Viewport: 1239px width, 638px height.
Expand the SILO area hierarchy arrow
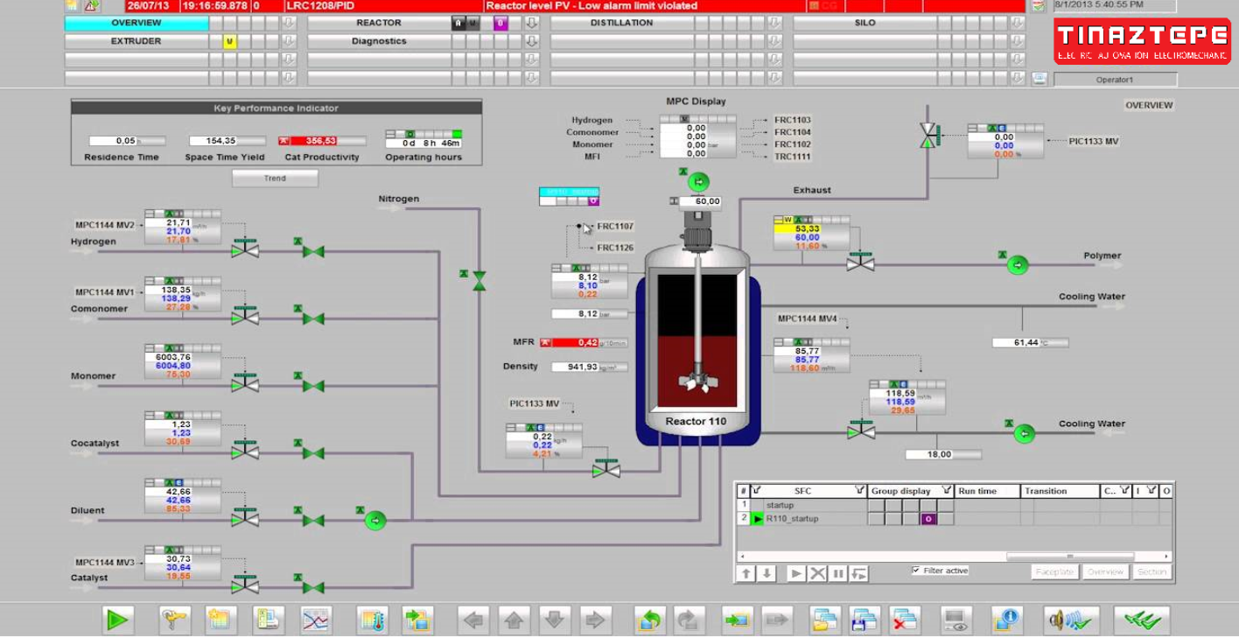click(x=1017, y=23)
